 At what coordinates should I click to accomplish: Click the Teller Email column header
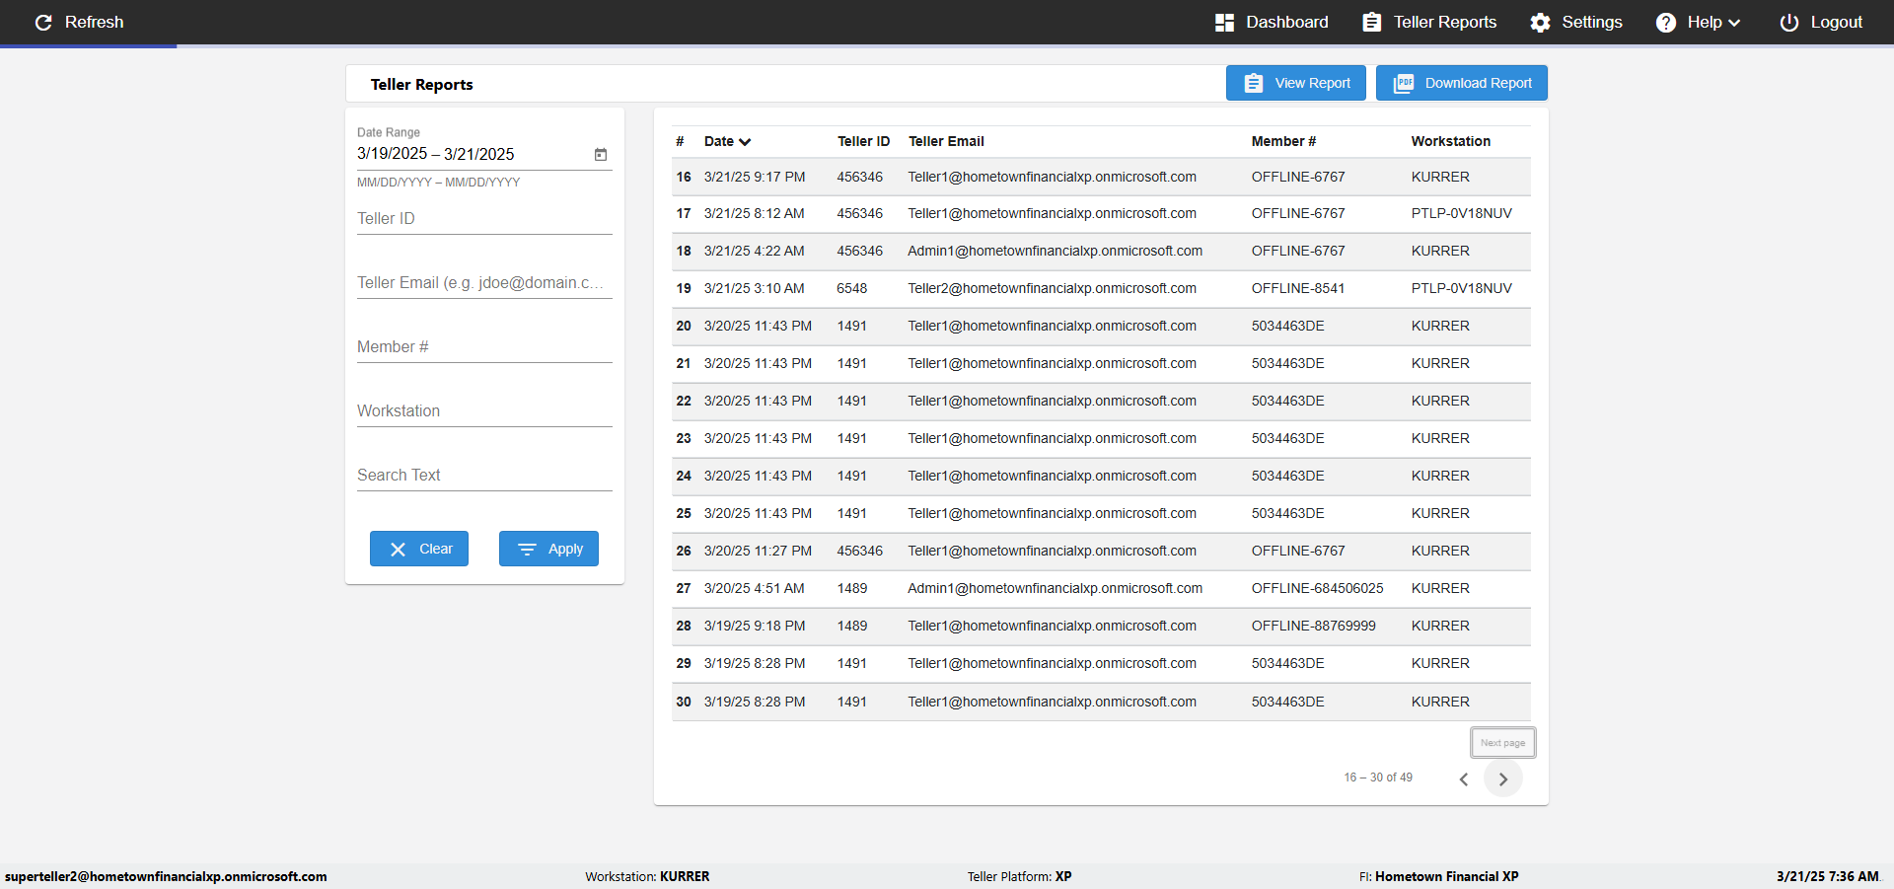(946, 141)
